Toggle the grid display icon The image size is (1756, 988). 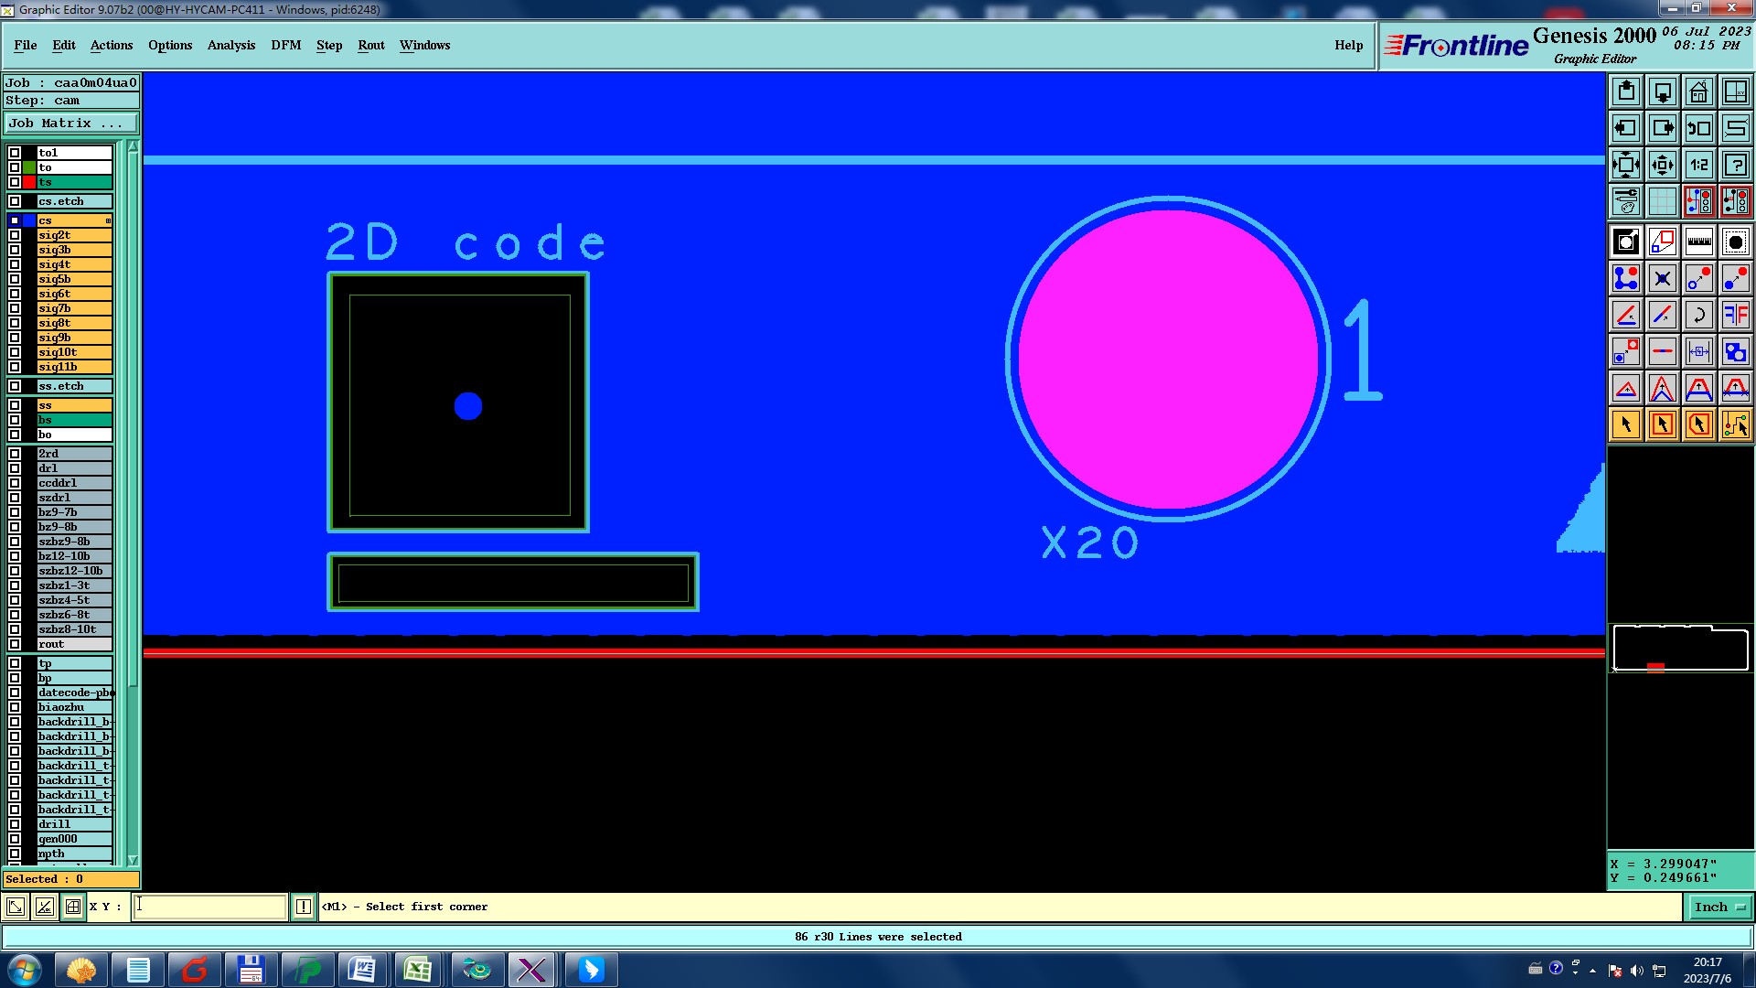click(x=1662, y=201)
